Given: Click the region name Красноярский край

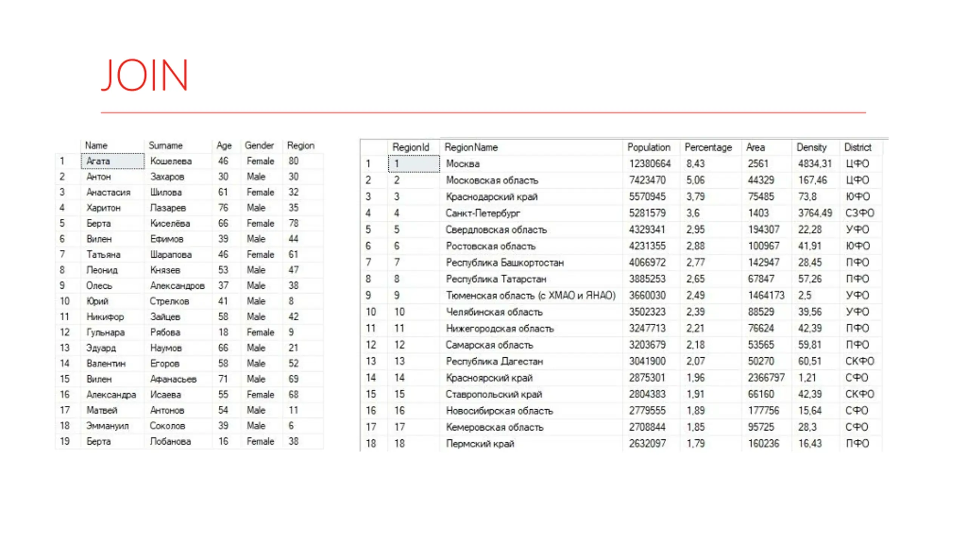Looking at the screenshot, I should click(489, 378).
